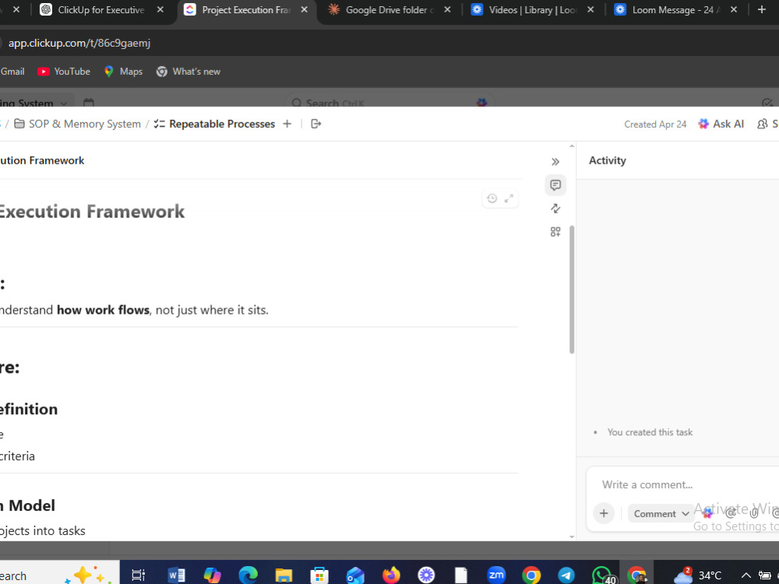Click the move task arrow icon in breadcrumb
The height and width of the screenshot is (584, 779).
pos(316,124)
